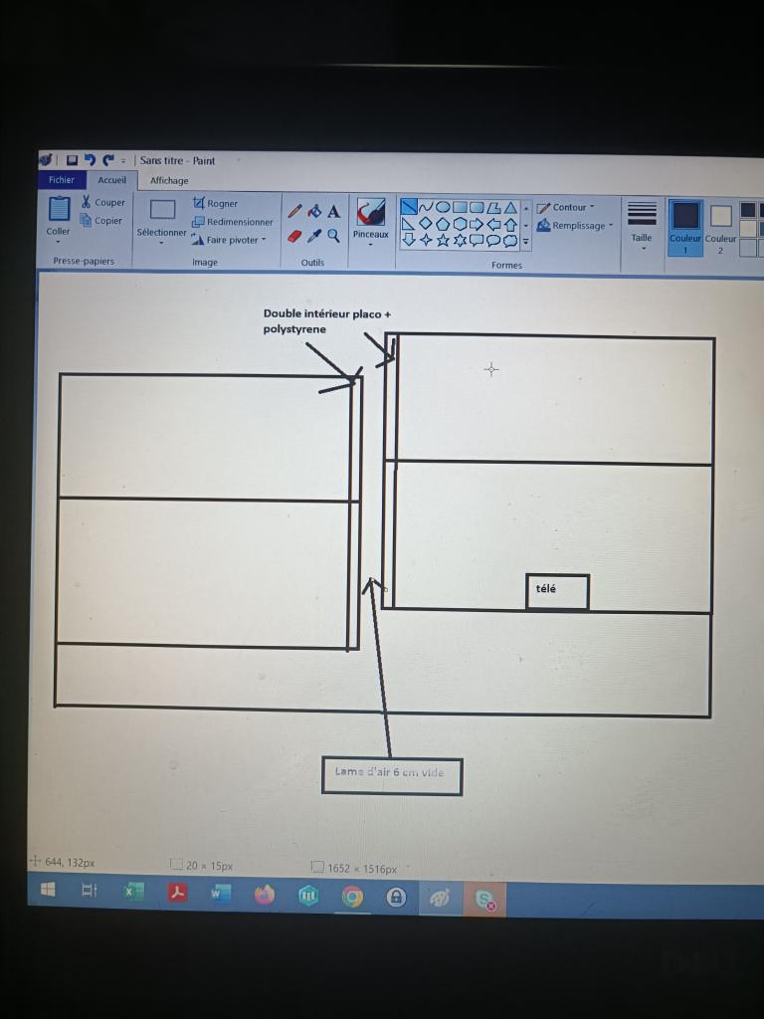The image size is (764, 1019).
Task: Select the Color picker eyedropper tool
Action: click(314, 235)
